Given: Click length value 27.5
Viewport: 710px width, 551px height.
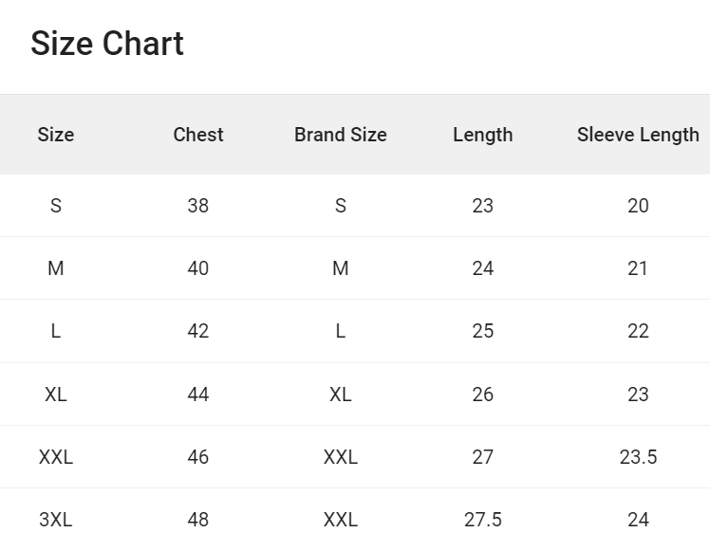Looking at the screenshot, I should (482, 520).
